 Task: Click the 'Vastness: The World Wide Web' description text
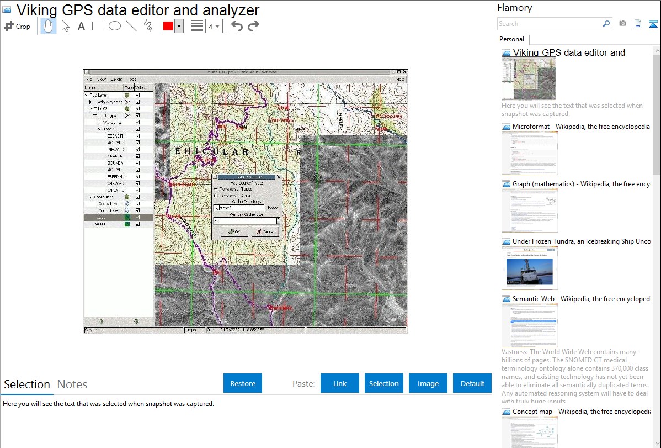(x=575, y=377)
